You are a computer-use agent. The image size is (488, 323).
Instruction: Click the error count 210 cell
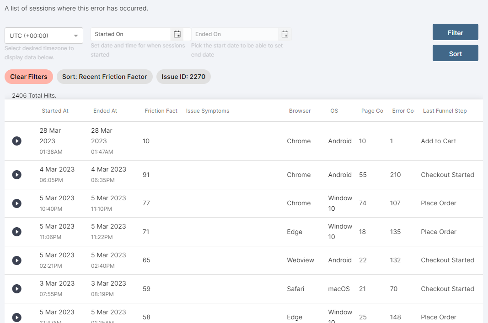point(395,175)
